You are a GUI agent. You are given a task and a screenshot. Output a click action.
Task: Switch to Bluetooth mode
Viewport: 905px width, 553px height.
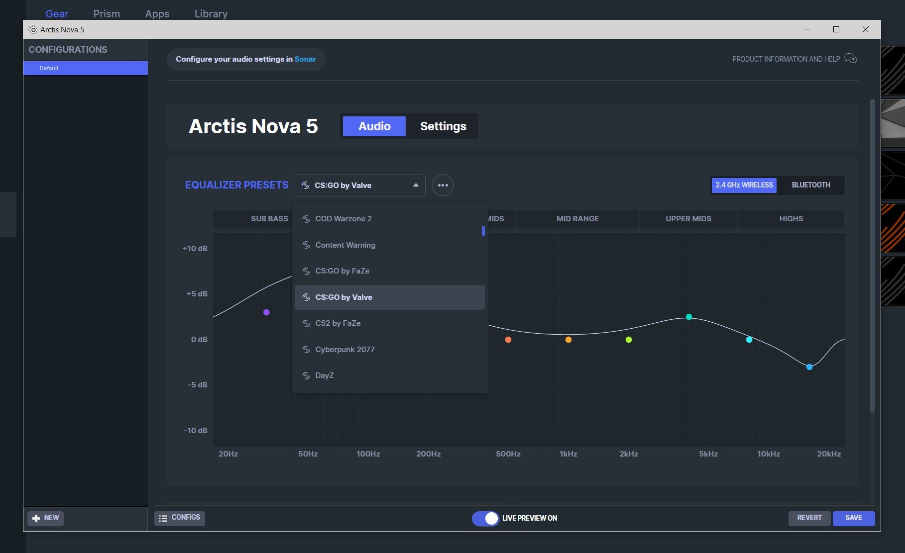coord(811,185)
